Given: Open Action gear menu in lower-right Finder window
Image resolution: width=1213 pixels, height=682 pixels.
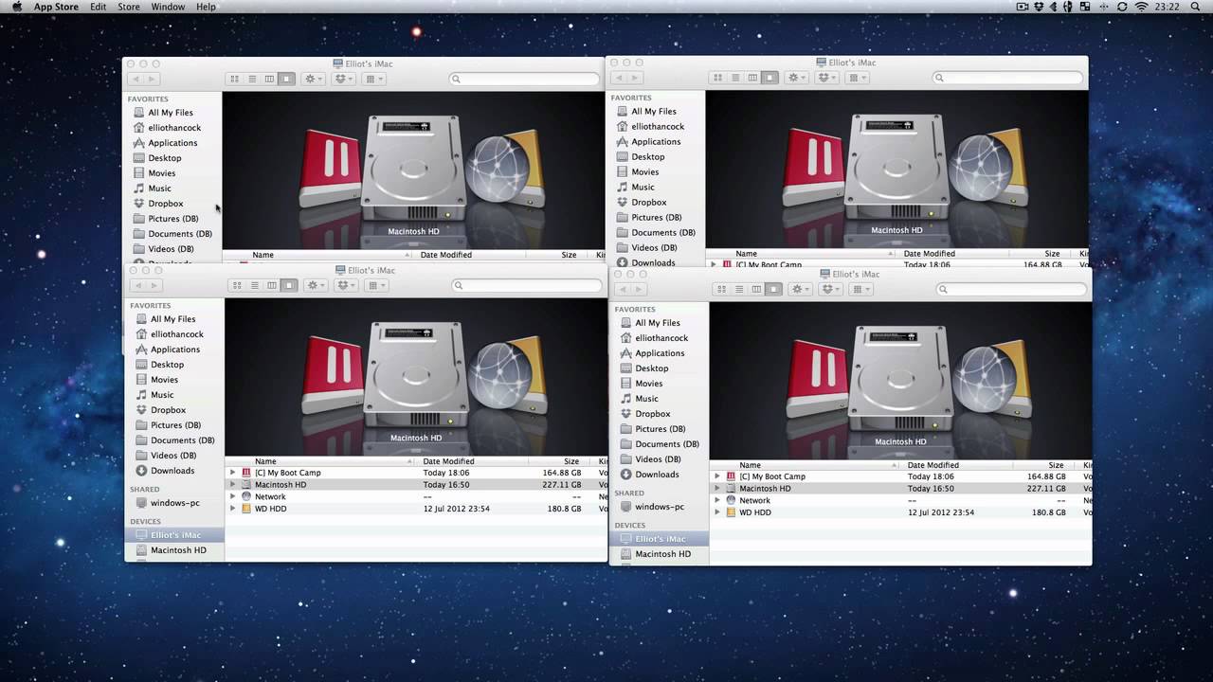Looking at the screenshot, I should [x=801, y=289].
